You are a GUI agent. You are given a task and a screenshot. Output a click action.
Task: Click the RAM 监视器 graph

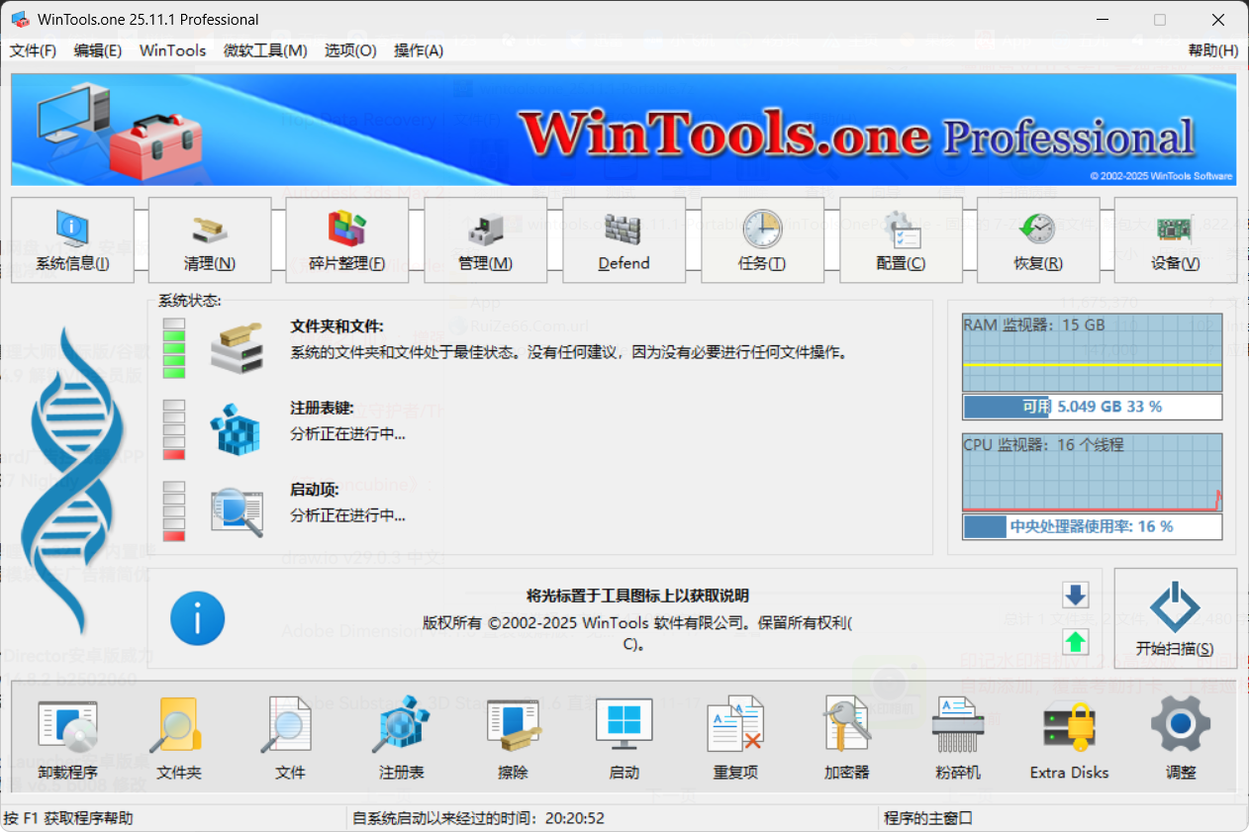pos(1092,353)
